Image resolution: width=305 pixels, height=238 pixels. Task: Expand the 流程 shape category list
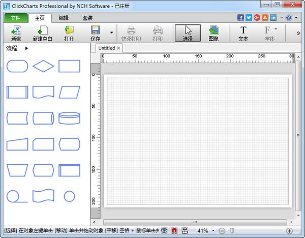(x=26, y=48)
